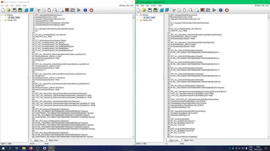Open the Action menu in left window
Viewport: 270px width, 151px height.
pos(18,5)
